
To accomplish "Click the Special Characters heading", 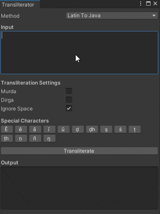I will [x=25, y=121].
